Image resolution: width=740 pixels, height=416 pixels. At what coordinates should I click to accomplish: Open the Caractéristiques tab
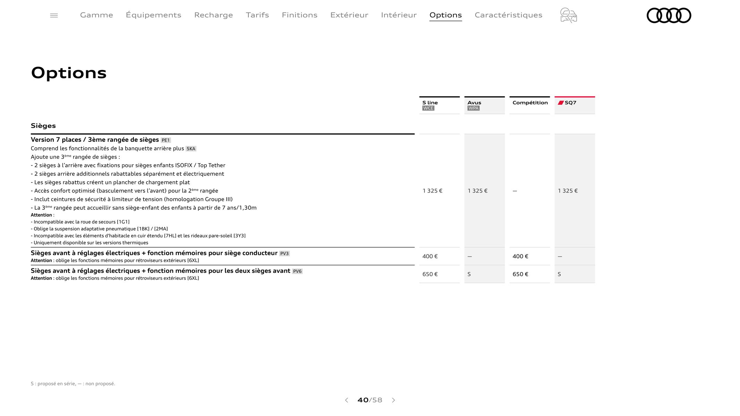pyautogui.click(x=508, y=15)
